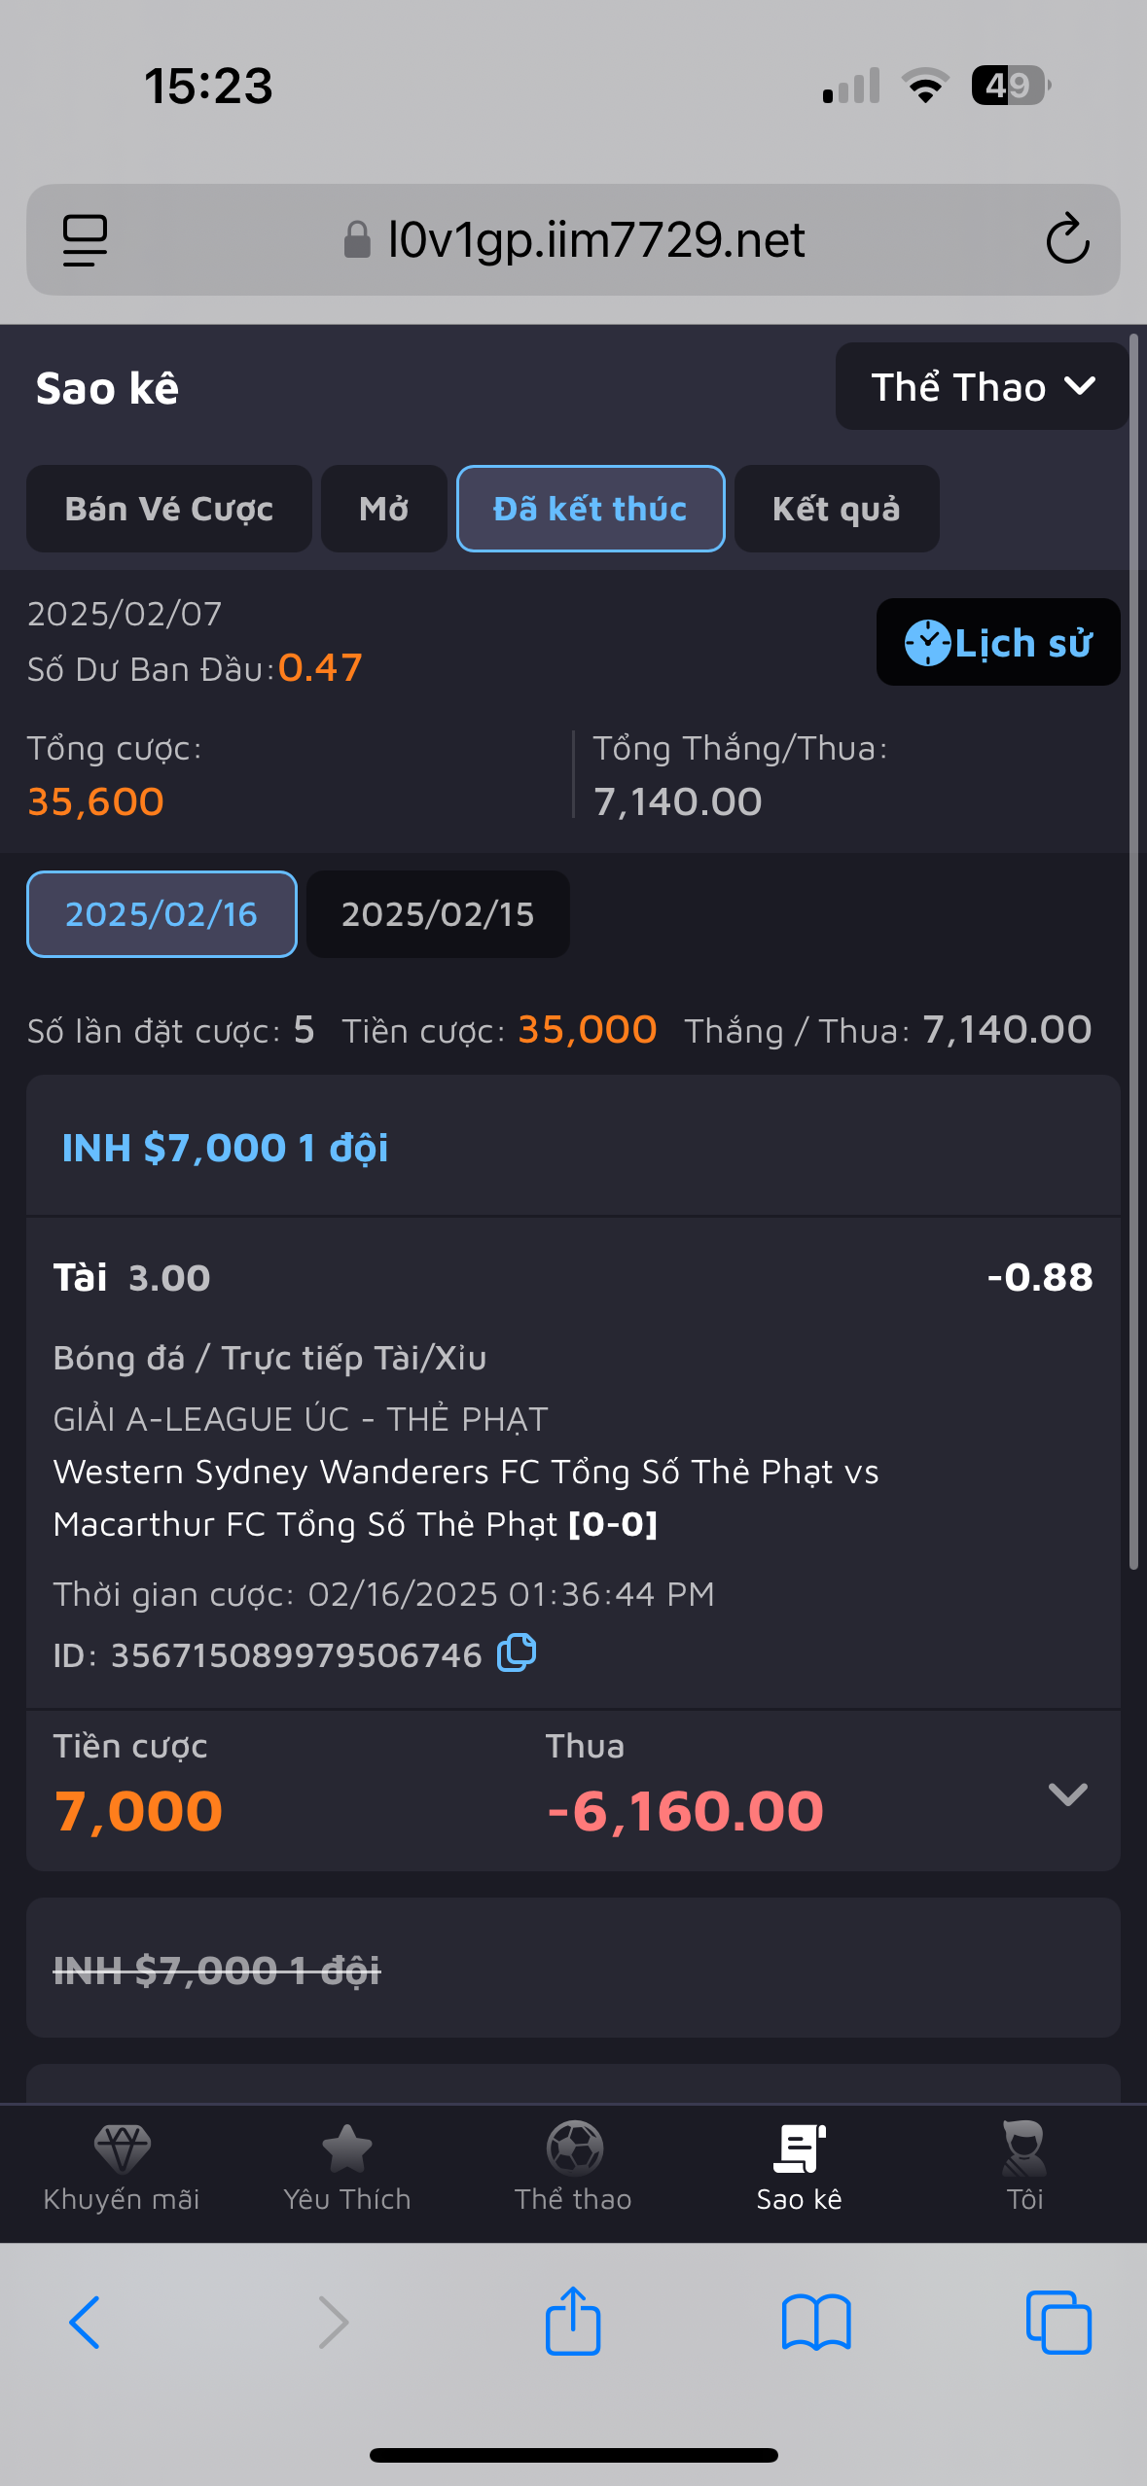Copy the bet ID using copy icon
The image size is (1147, 2486).
[517, 1653]
